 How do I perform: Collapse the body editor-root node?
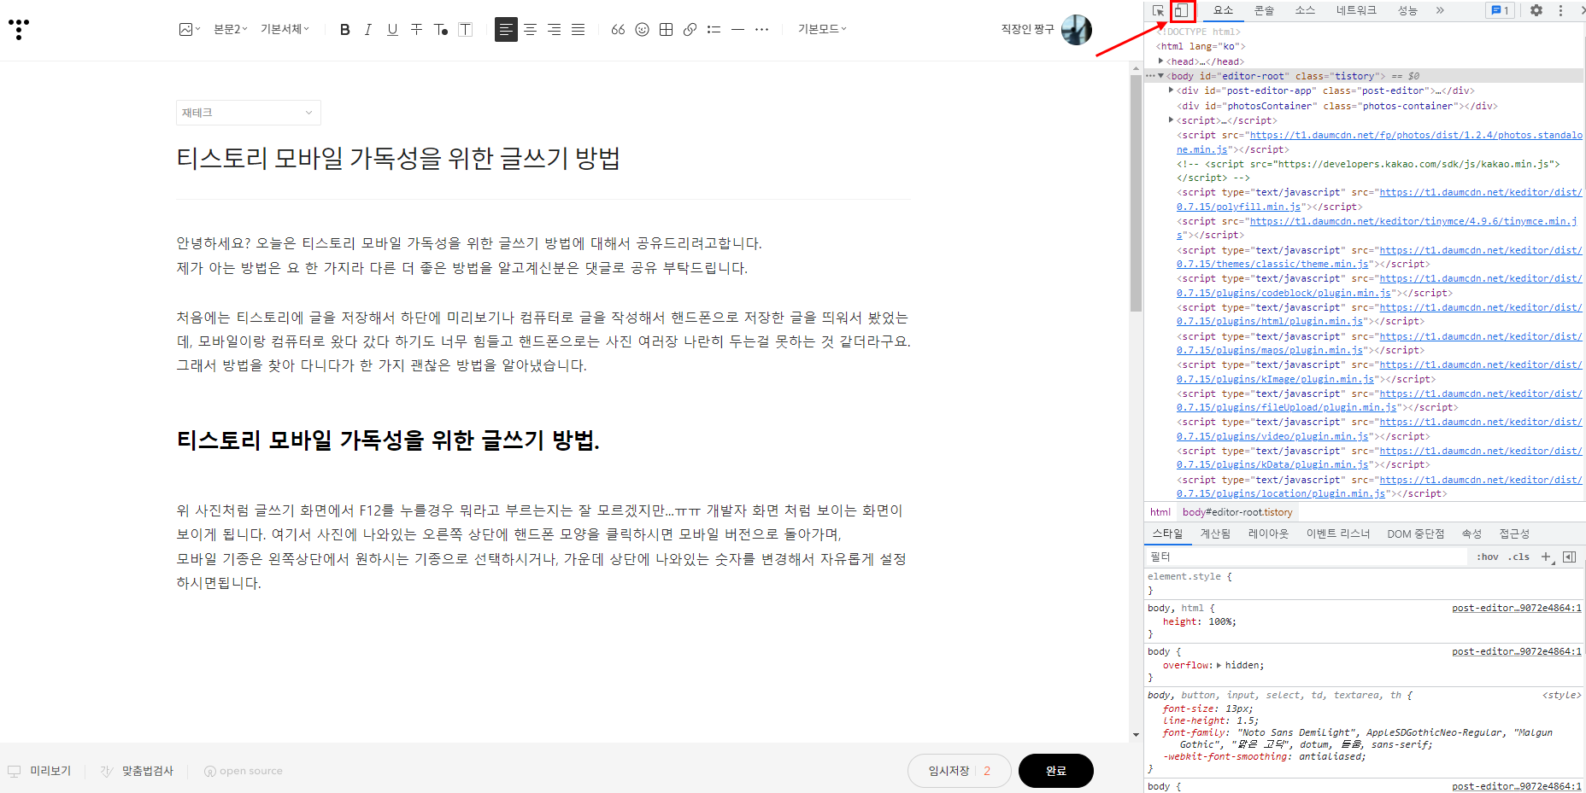1160,76
